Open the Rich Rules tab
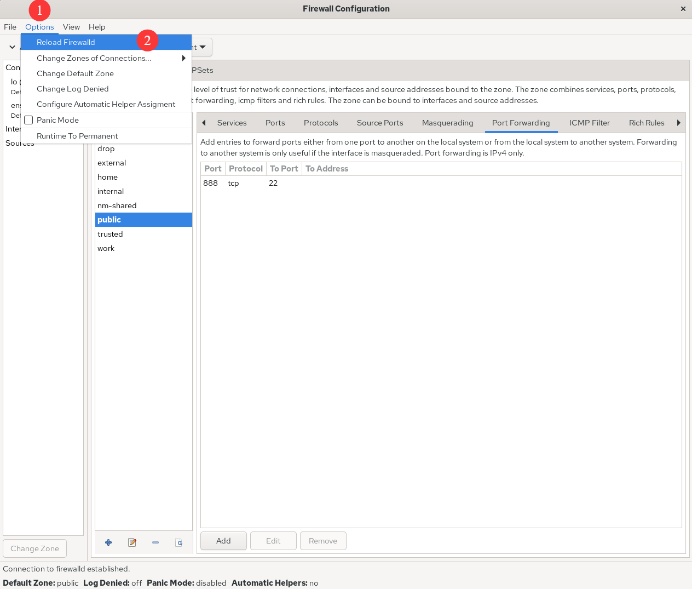692x589 pixels. point(646,123)
